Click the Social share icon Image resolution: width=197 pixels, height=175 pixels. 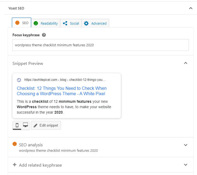click(65, 23)
